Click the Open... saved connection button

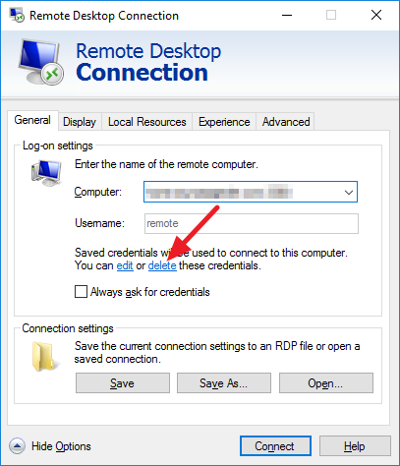coord(326,382)
